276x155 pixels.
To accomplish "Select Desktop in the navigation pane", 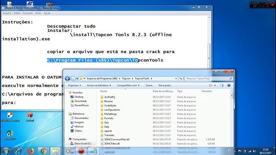I will coord(79,97).
